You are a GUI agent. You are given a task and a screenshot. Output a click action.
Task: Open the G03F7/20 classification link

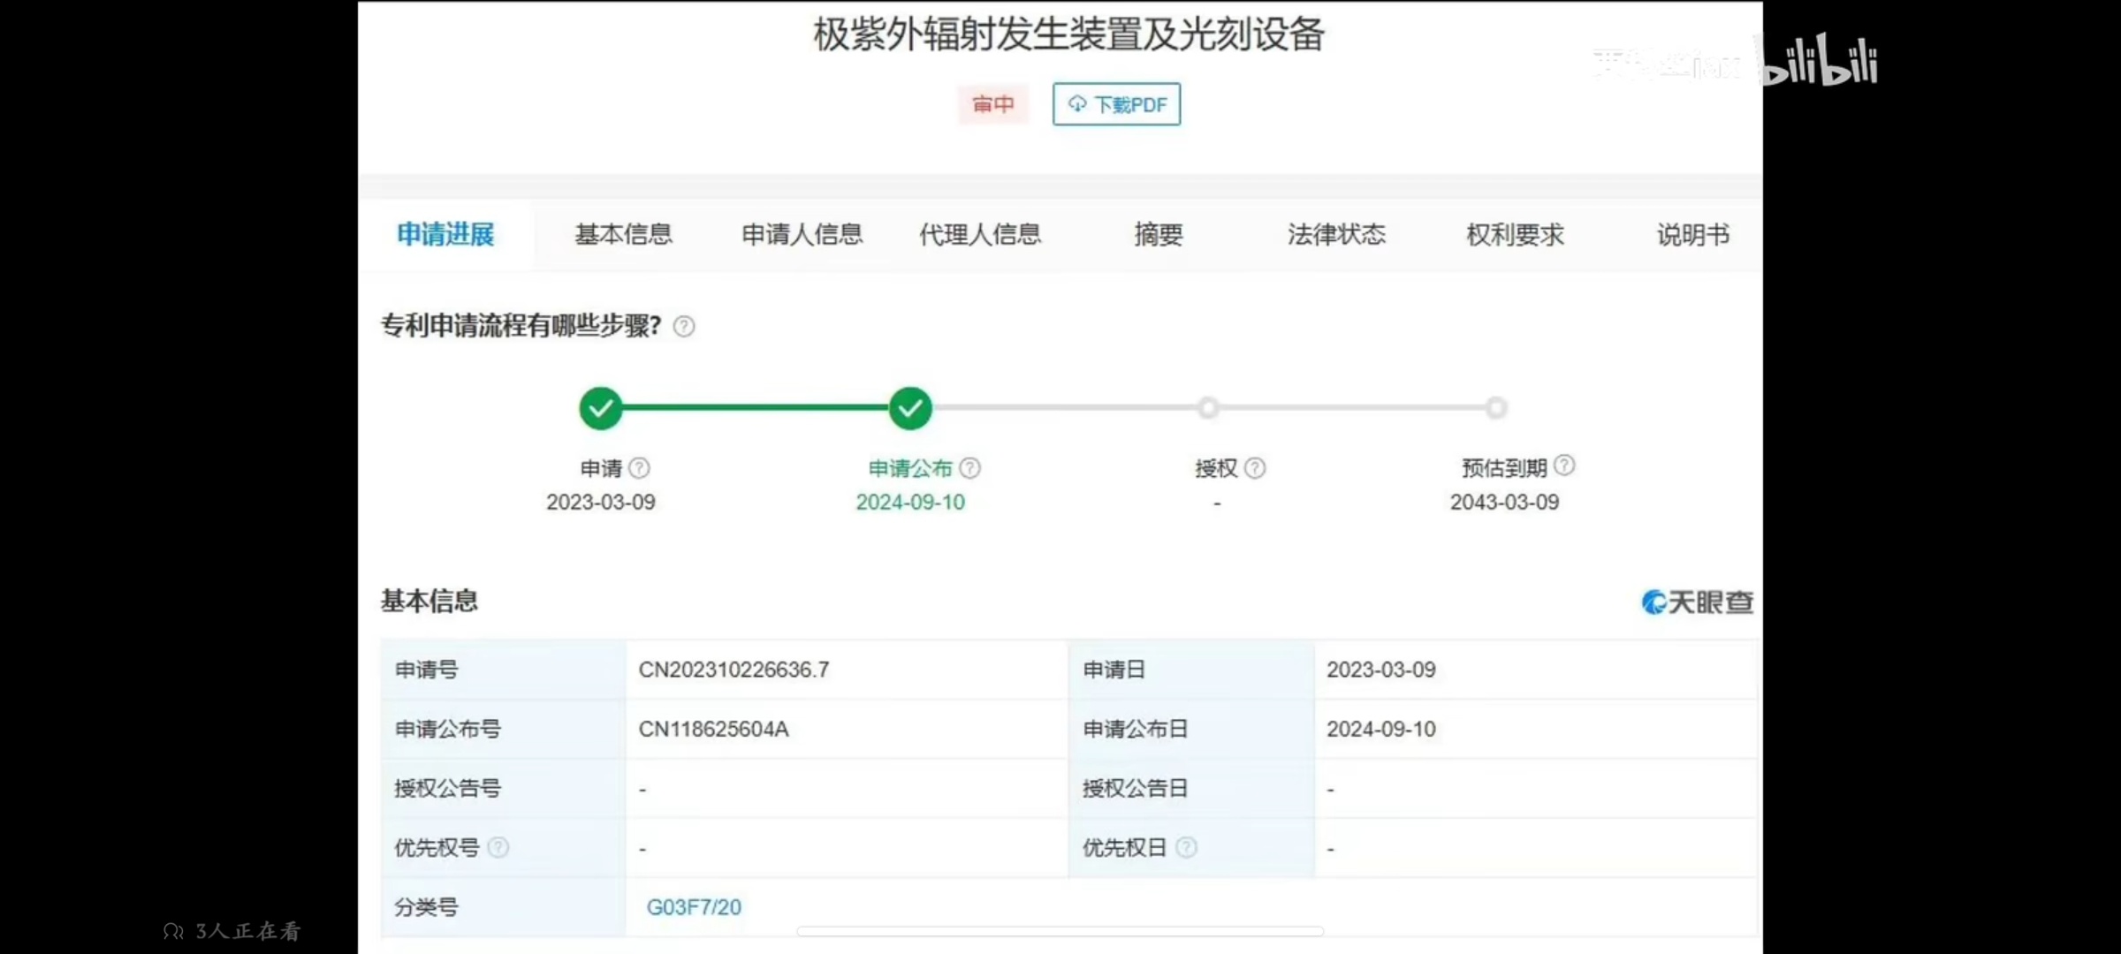[694, 907]
